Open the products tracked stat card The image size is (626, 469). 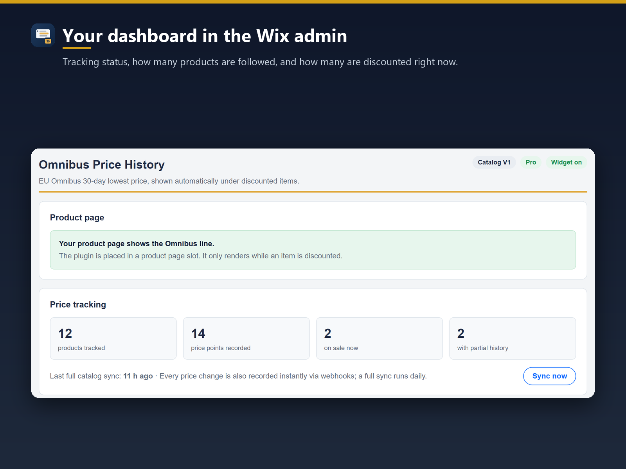click(x=113, y=338)
